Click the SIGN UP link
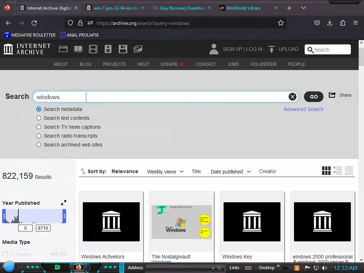 (232, 49)
